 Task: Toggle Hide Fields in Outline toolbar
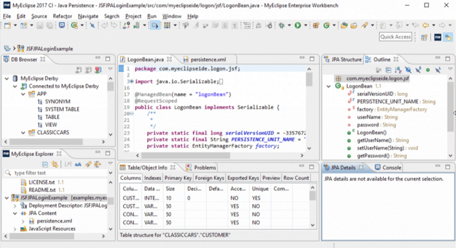tap(410, 70)
